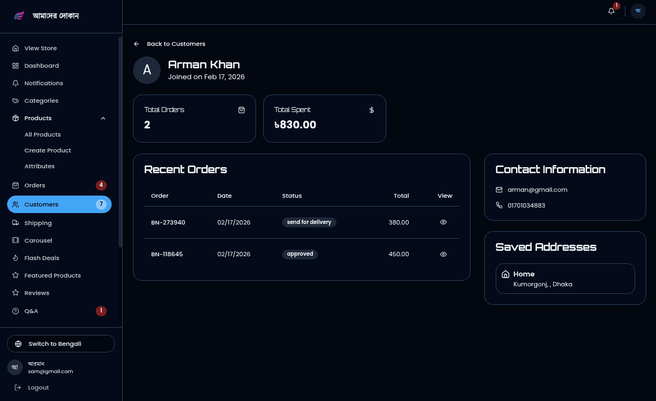656x401 pixels.
Task: Switch to the Customers section
Action: (x=41, y=204)
